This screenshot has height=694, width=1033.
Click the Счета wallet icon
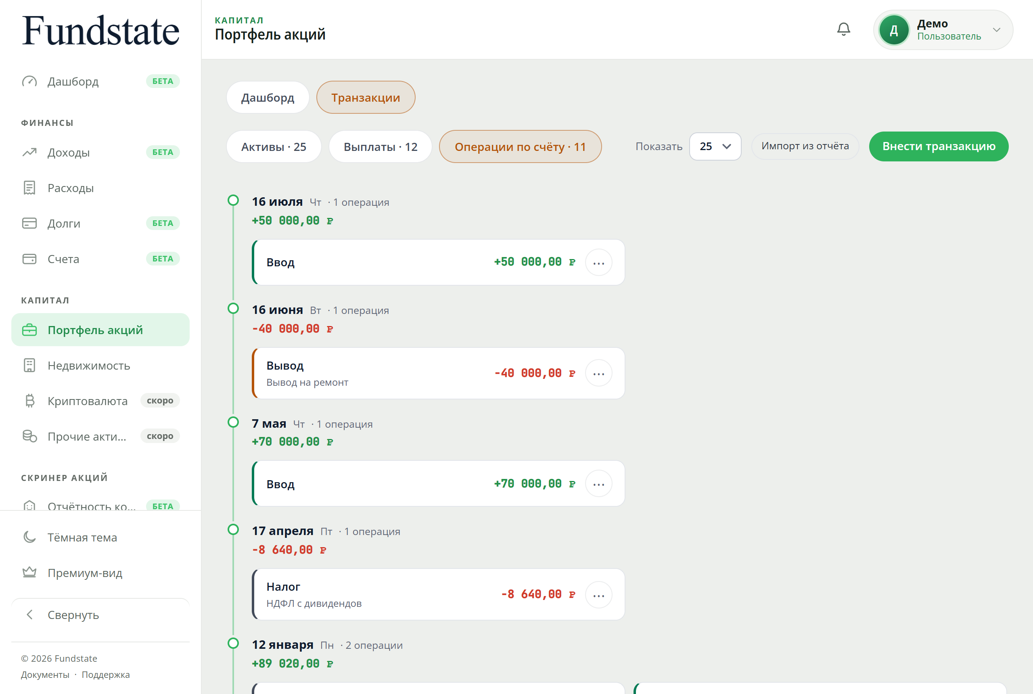(x=29, y=259)
